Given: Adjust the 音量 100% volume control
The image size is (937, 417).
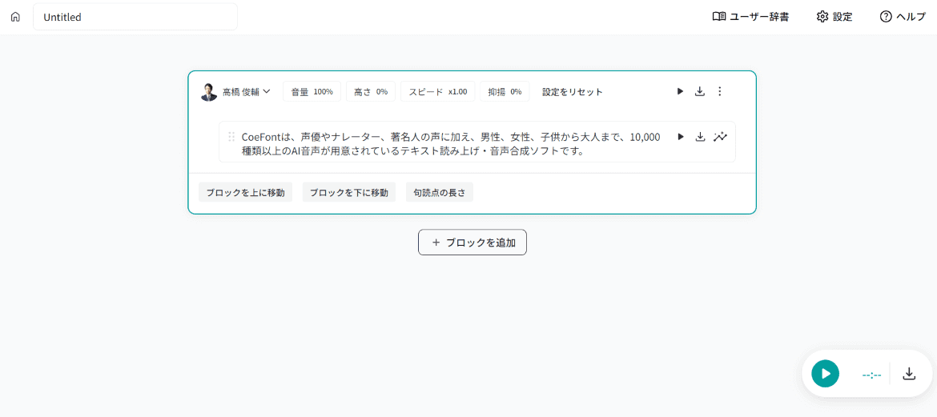Looking at the screenshot, I should (x=312, y=91).
